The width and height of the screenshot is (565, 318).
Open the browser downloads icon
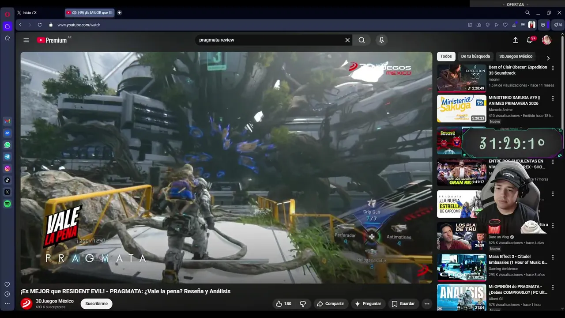pyautogui.click(x=514, y=25)
